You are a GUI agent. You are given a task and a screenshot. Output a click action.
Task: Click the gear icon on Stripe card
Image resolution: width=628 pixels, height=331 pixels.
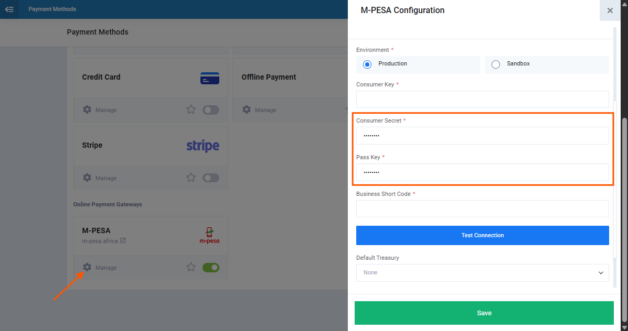coord(87,178)
